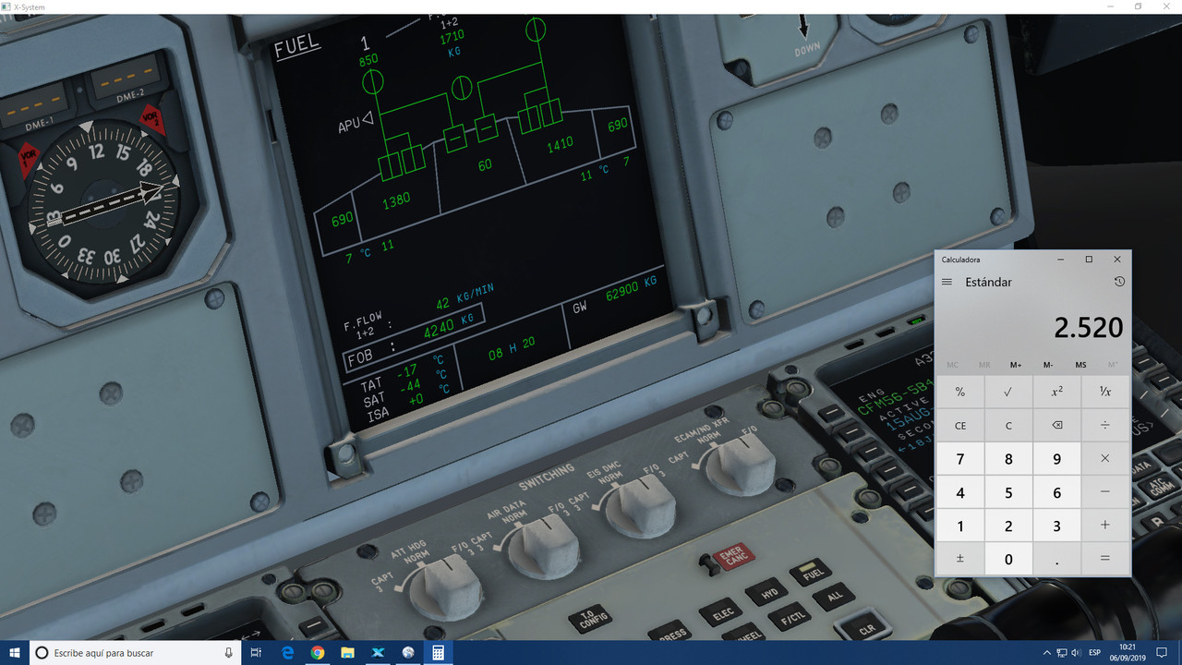Click the minus operator key

tap(1105, 492)
